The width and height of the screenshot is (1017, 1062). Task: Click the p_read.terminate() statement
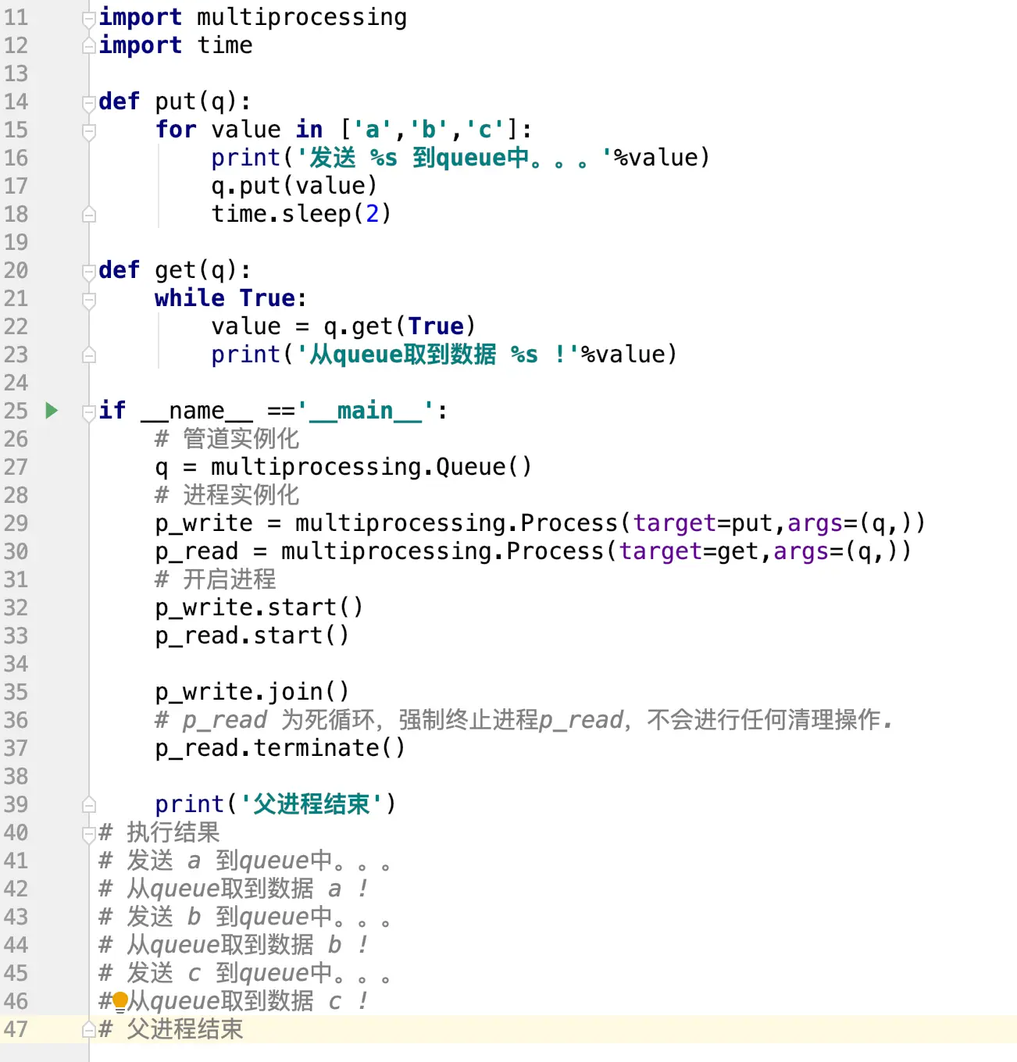[x=280, y=748]
